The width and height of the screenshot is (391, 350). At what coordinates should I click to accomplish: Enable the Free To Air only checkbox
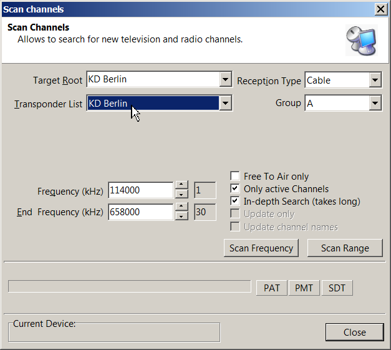[235, 177]
